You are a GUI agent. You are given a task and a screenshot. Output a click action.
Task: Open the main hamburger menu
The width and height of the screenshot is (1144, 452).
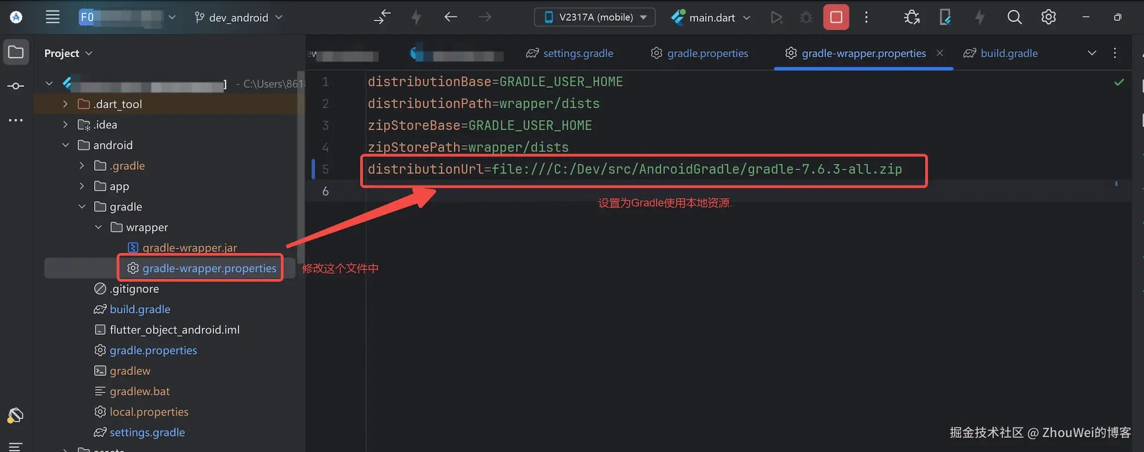(53, 17)
